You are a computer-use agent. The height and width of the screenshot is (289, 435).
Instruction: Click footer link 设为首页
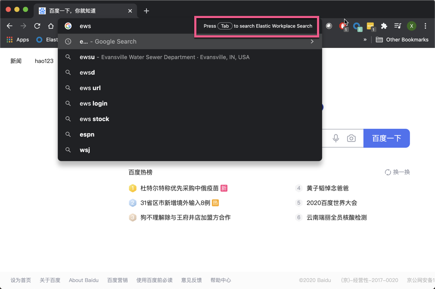(x=21, y=280)
